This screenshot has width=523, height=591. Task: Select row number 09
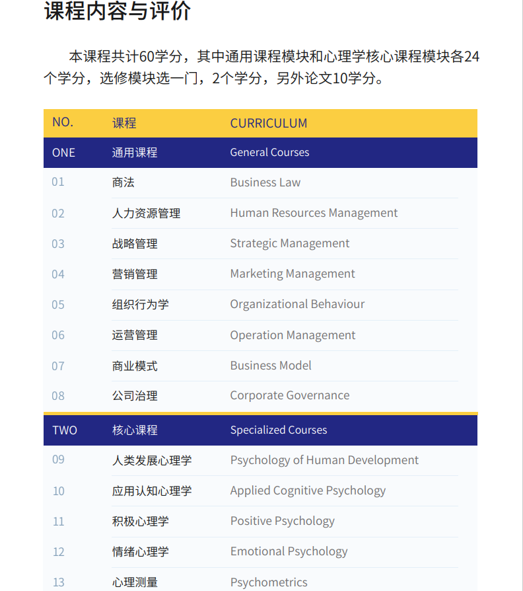coord(58,459)
